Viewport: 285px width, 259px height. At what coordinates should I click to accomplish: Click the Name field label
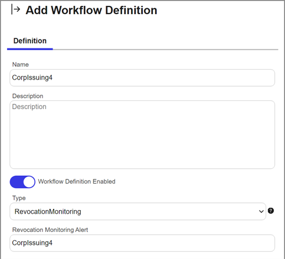point(21,64)
